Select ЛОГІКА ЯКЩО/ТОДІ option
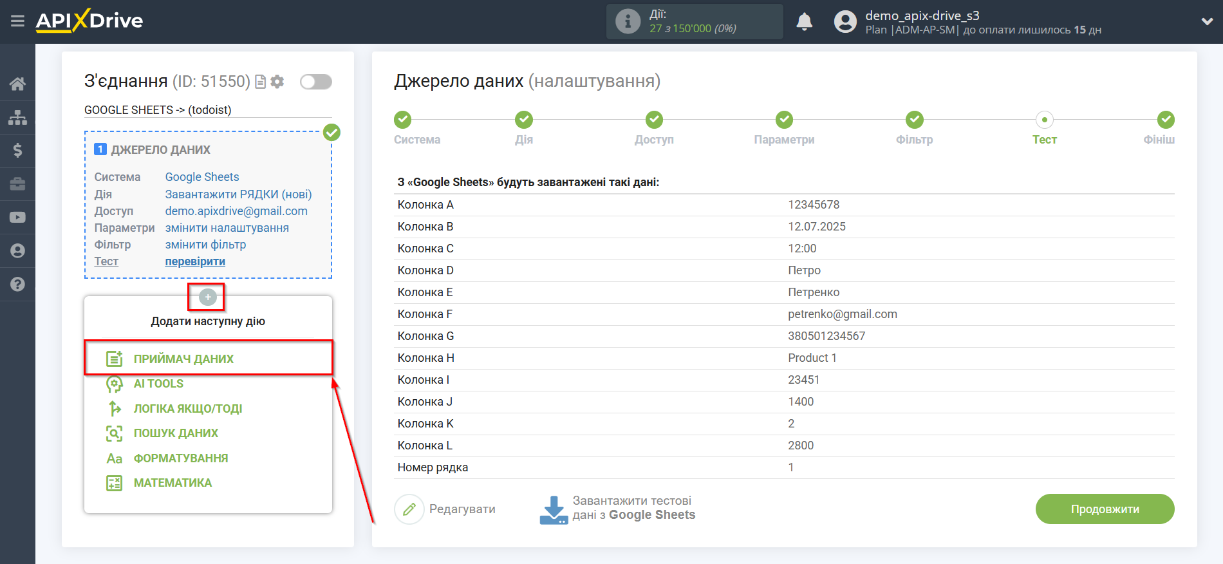This screenshot has height=564, width=1223. pyautogui.click(x=188, y=409)
